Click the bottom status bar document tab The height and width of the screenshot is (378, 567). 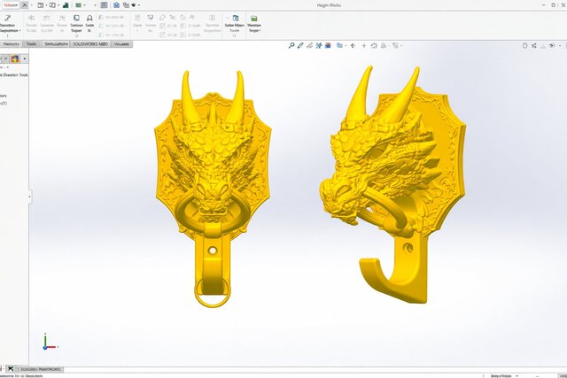(40, 367)
